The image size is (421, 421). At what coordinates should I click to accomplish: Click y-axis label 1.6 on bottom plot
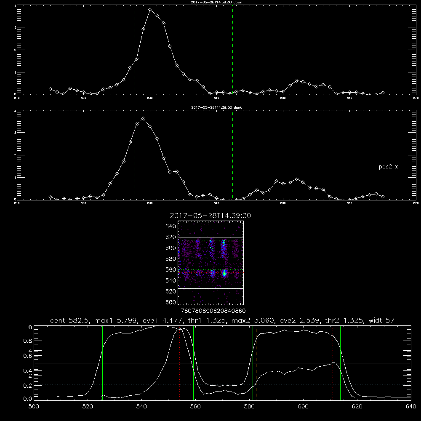28,327
